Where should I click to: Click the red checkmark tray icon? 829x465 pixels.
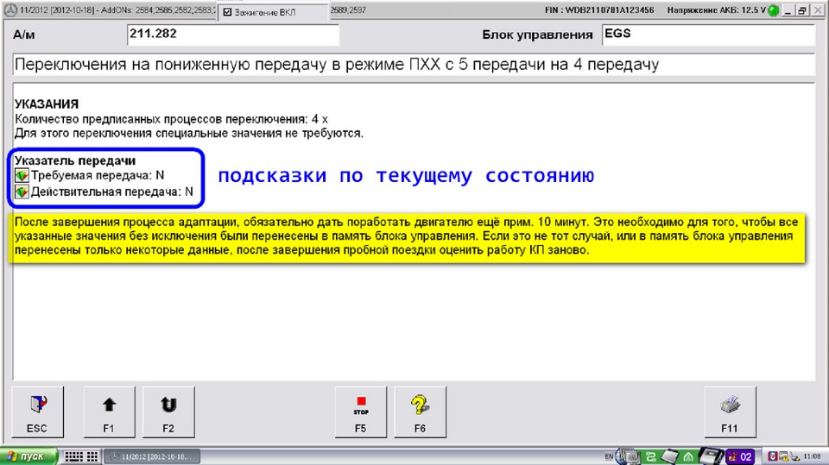click(772, 456)
